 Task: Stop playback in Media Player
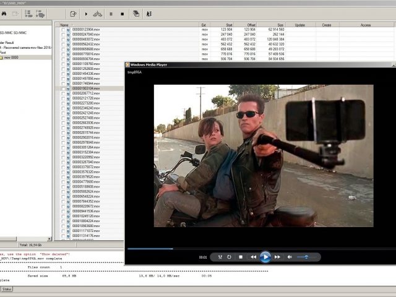click(241, 257)
